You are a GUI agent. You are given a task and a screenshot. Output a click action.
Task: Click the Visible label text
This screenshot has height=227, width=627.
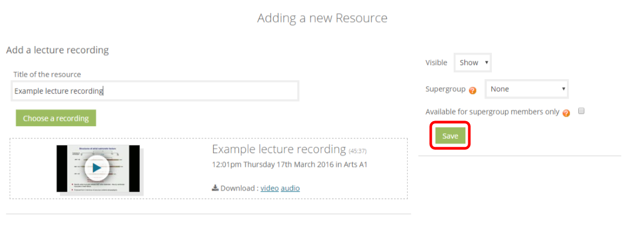coord(436,63)
